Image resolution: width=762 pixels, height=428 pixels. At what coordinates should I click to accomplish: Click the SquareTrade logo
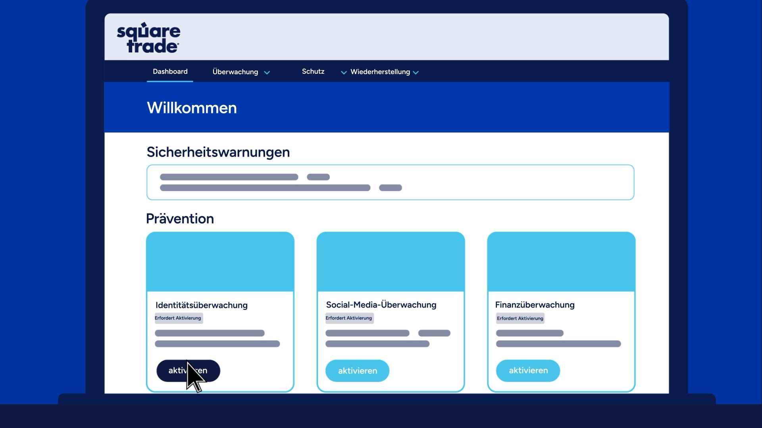point(148,38)
